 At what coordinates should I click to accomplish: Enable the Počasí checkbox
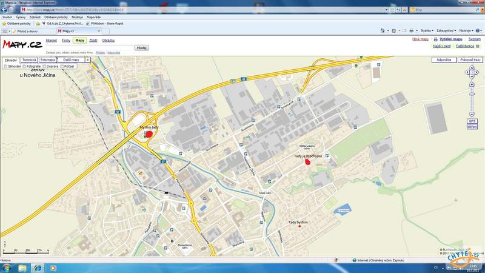coord(62,66)
